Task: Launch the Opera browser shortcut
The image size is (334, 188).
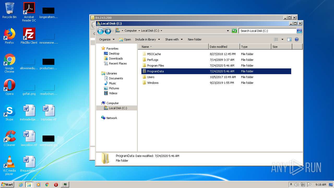Action: pyautogui.click(x=9, y=87)
